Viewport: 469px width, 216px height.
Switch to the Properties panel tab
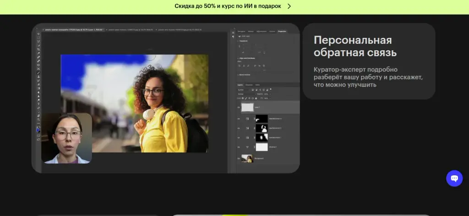282,32
